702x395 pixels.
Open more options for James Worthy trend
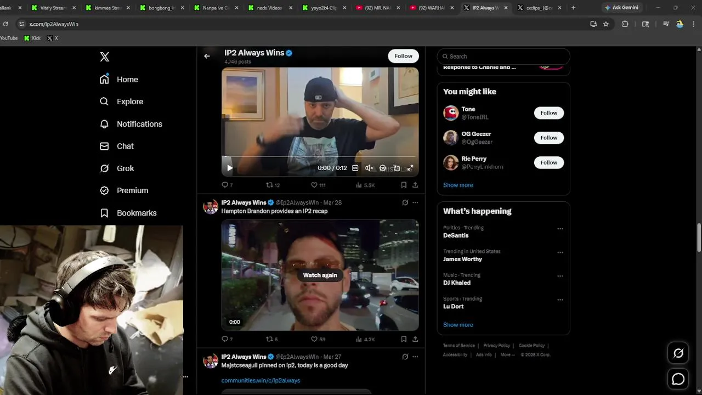[x=560, y=252]
